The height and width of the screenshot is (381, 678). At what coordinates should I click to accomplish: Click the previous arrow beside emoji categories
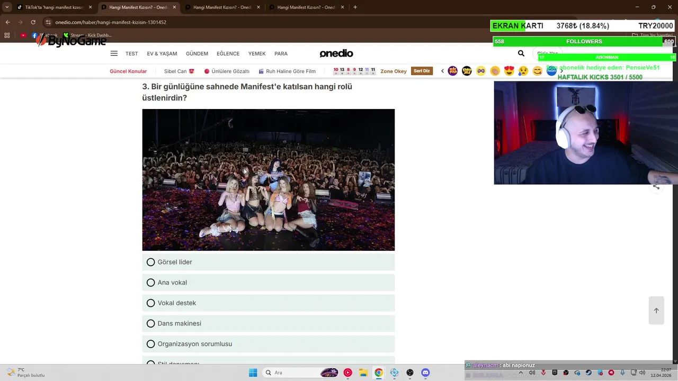coord(442,71)
